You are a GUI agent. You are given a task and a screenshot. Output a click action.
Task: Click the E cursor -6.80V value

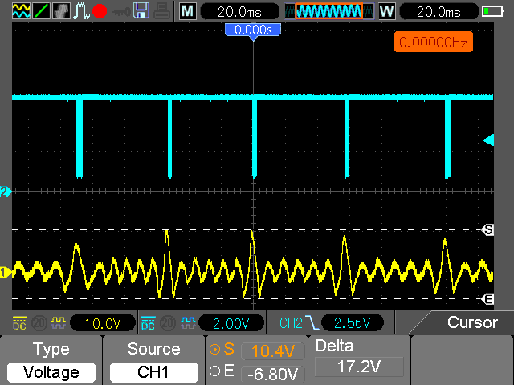[x=273, y=374]
